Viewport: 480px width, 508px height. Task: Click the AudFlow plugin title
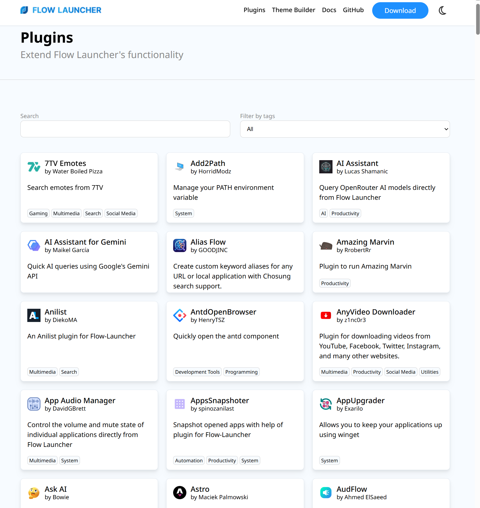352,489
